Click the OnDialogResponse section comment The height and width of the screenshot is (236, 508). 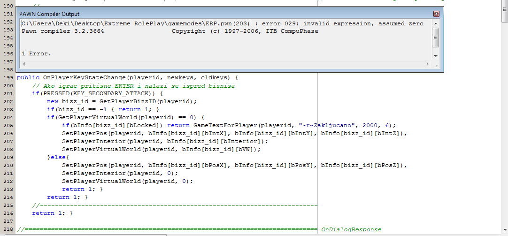(351, 229)
